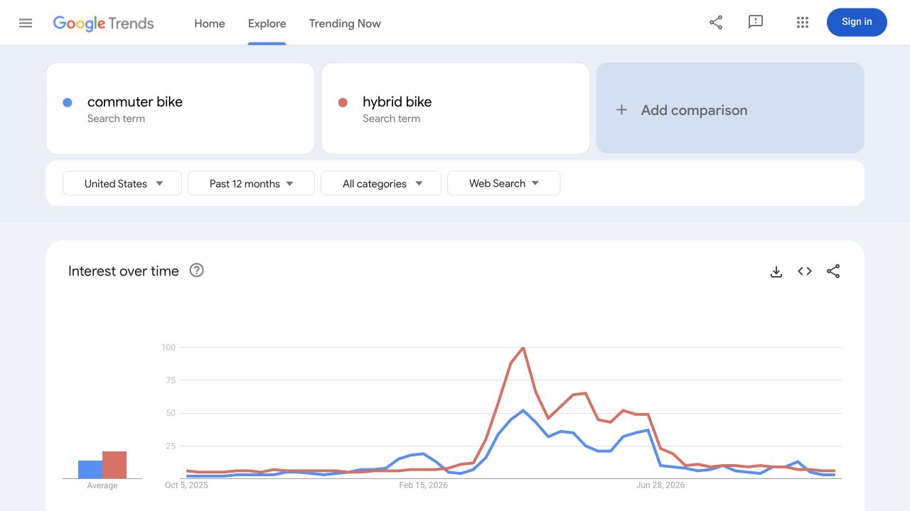The image size is (910, 511).
Task: Click 'Search term' under hybrid bike
Action: pyautogui.click(x=391, y=119)
